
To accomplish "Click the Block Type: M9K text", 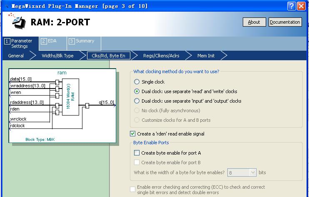I will [40, 140].
